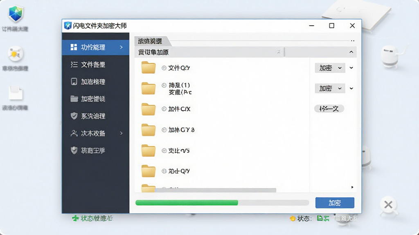Click the folder icon of the 文件Q/Y row
Image resolution: width=419 pixels, height=235 pixels.
pos(148,67)
